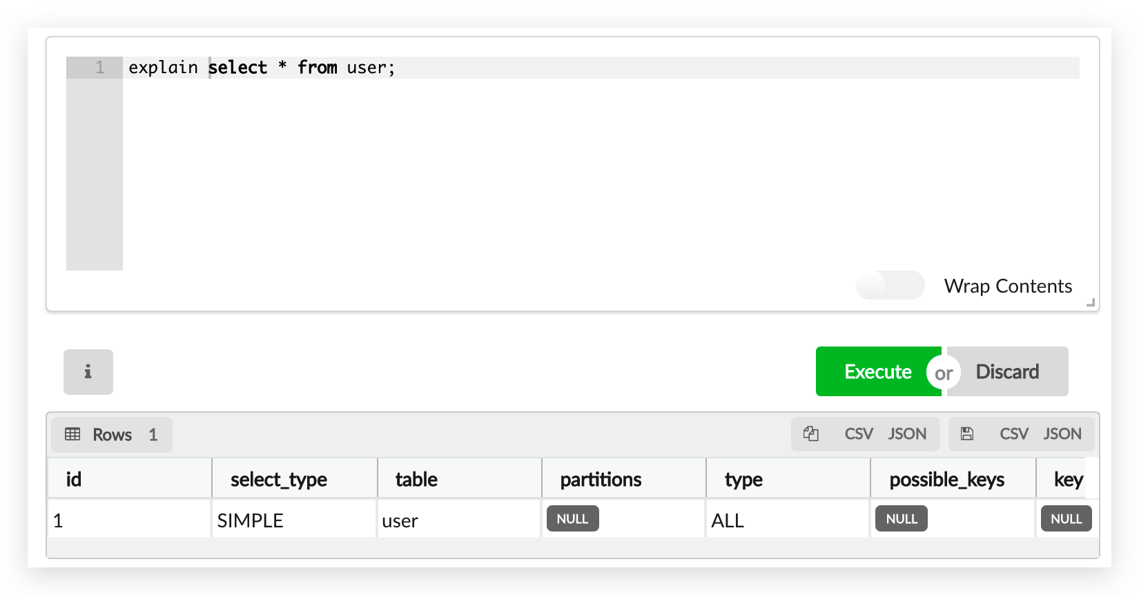Screen dimensions: 1139x595
Task: Save results as JSON file
Action: pos(1062,434)
